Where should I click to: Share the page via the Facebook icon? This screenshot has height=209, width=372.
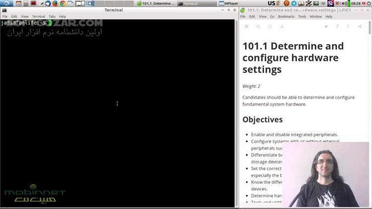tap(337, 27)
